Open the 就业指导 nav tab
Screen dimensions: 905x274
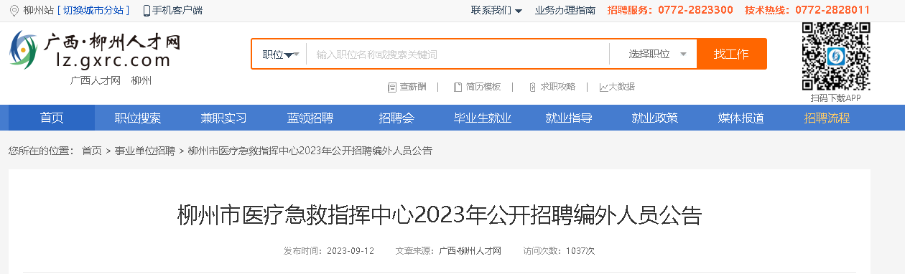click(569, 118)
